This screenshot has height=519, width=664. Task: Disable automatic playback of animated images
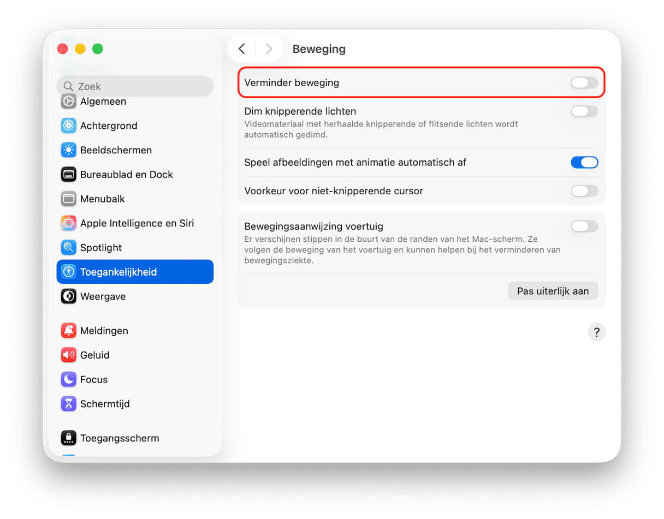[584, 162]
